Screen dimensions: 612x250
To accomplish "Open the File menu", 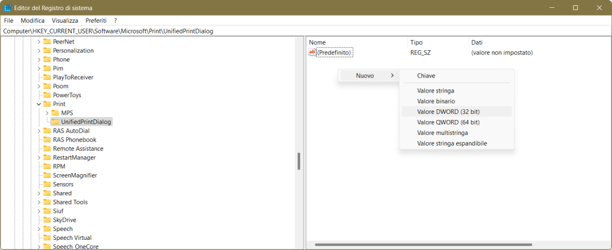I will tap(8, 20).
